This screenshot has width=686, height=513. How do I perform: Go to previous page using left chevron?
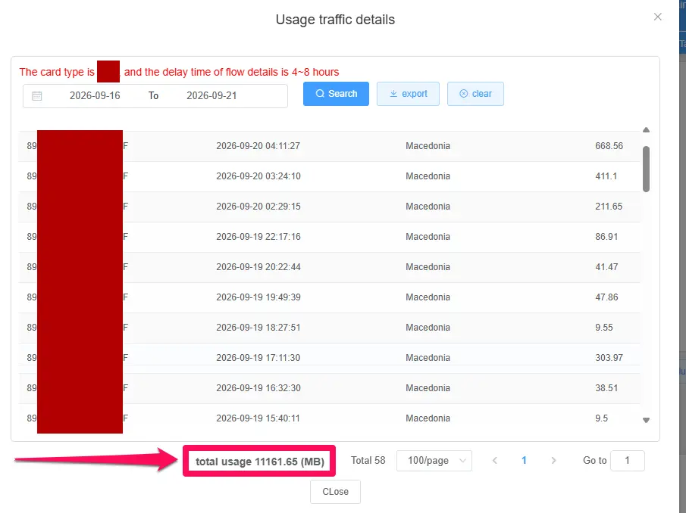pos(495,461)
